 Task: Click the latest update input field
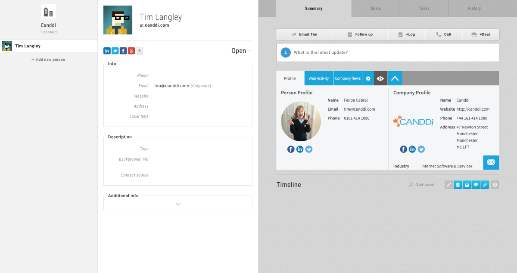click(x=388, y=53)
